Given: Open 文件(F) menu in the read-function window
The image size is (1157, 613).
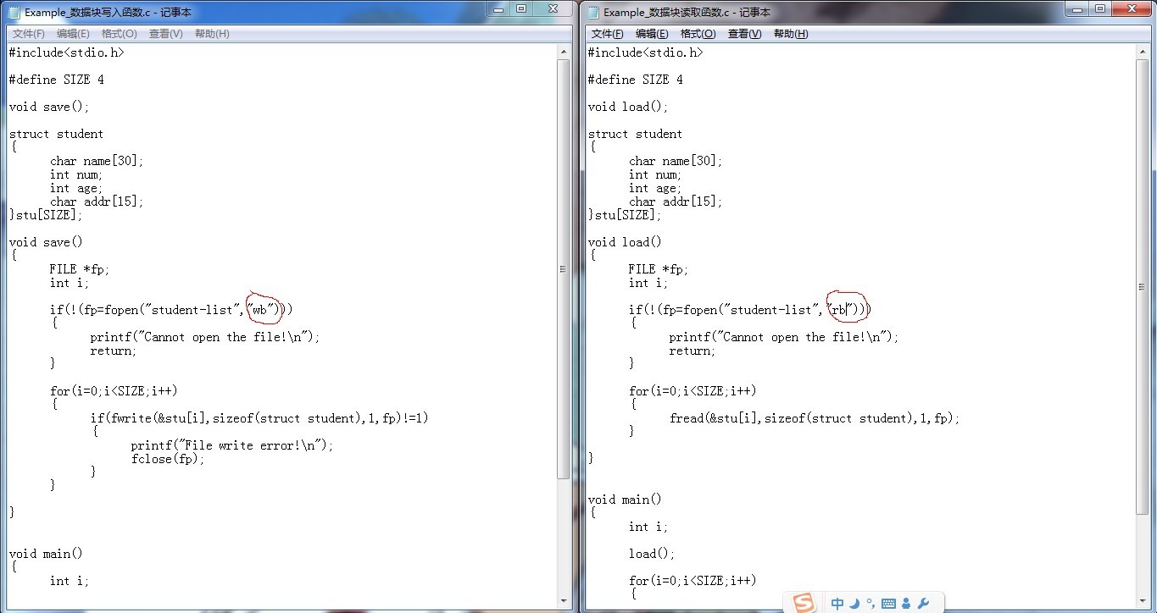Looking at the screenshot, I should coord(608,34).
